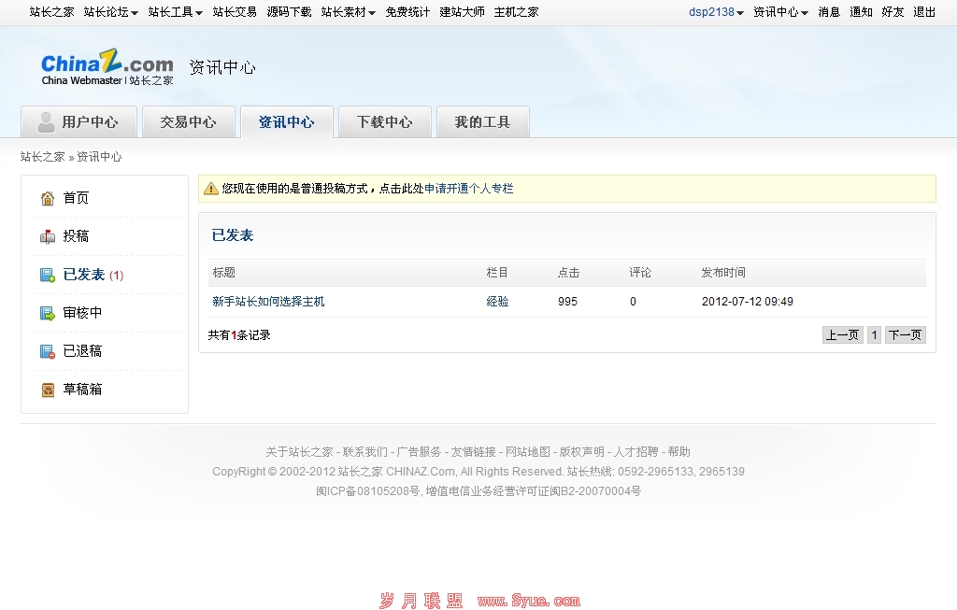Click 退出 to log out

pos(924,12)
